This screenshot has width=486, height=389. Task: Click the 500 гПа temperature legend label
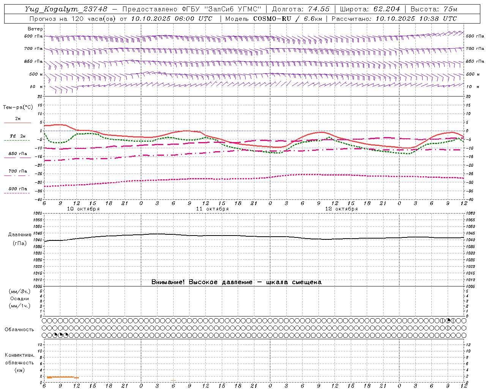point(18,188)
